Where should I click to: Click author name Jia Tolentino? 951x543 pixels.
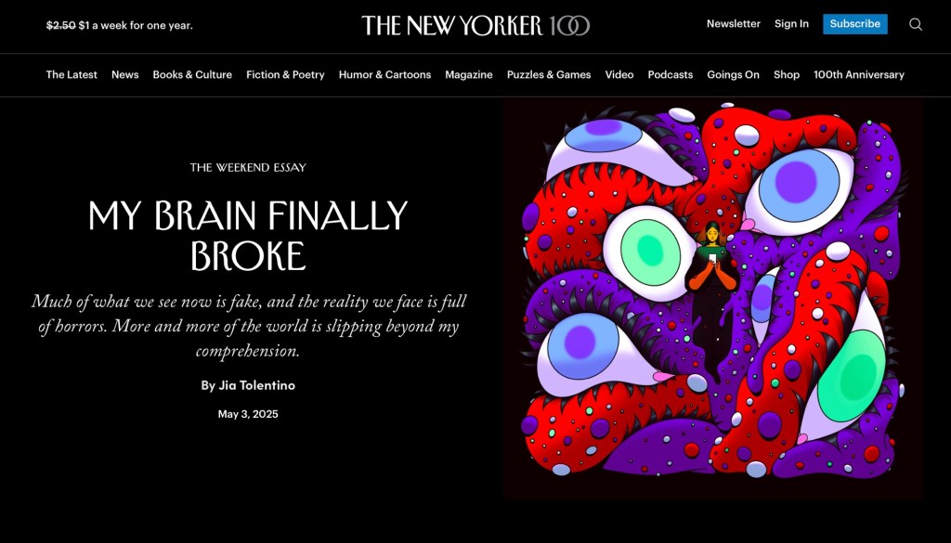click(256, 385)
